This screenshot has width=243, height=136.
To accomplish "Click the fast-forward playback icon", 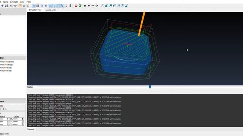I will [93, 6].
